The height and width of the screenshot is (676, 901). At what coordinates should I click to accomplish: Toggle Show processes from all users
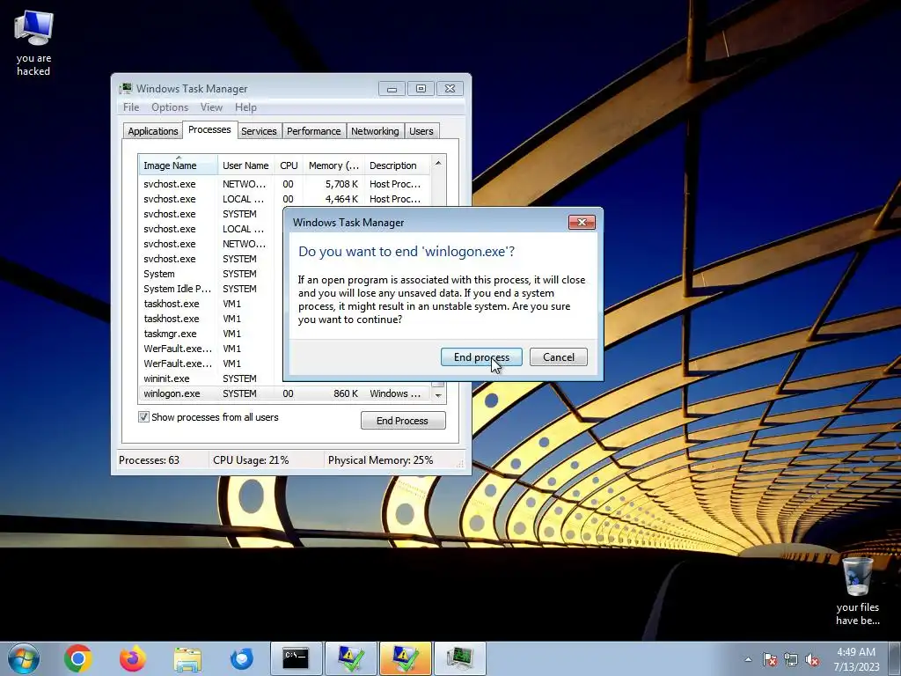(x=143, y=416)
